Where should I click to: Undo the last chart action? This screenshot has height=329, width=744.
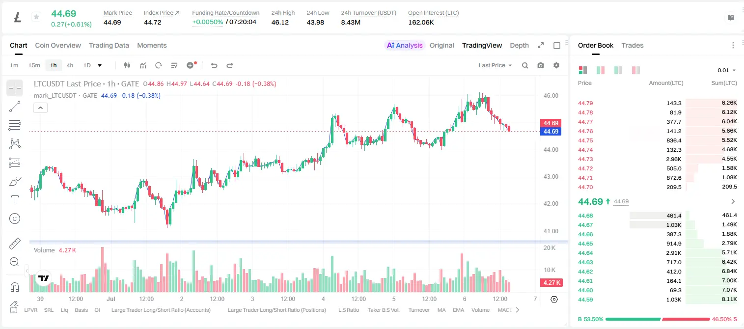(214, 65)
